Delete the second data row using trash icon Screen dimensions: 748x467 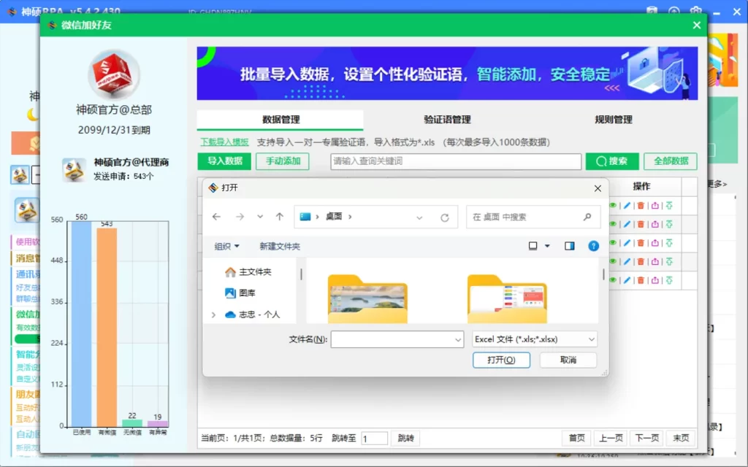(x=641, y=224)
